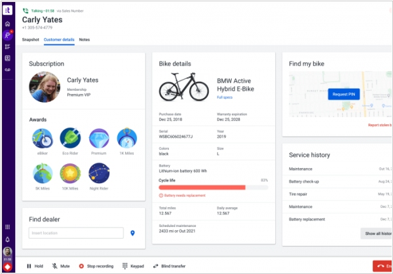393x274 pixels.
Task: Click the Report stolen bike link
Action: [x=380, y=125]
